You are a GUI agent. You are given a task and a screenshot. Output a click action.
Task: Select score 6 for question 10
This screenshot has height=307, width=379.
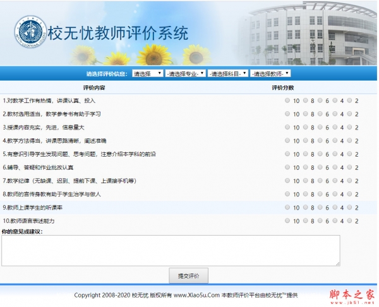(x=320, y=220)
